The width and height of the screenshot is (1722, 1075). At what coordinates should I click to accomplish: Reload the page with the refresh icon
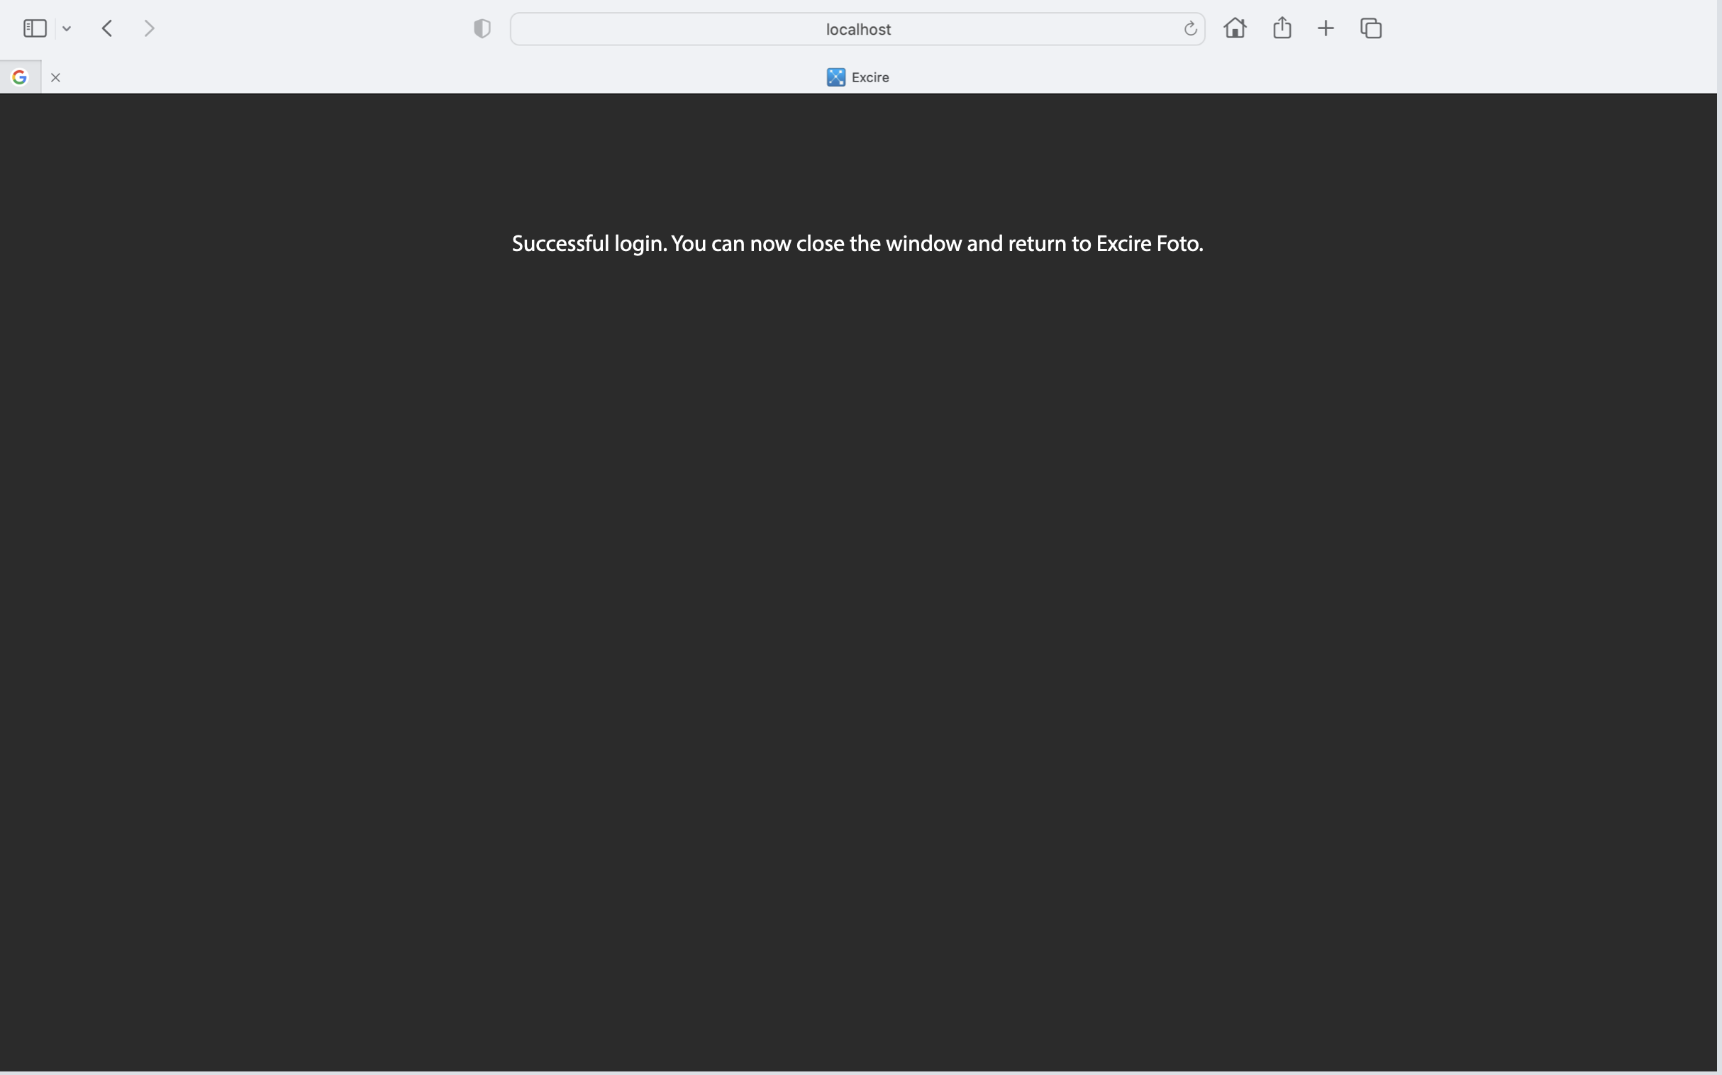tap(1190, 29)
